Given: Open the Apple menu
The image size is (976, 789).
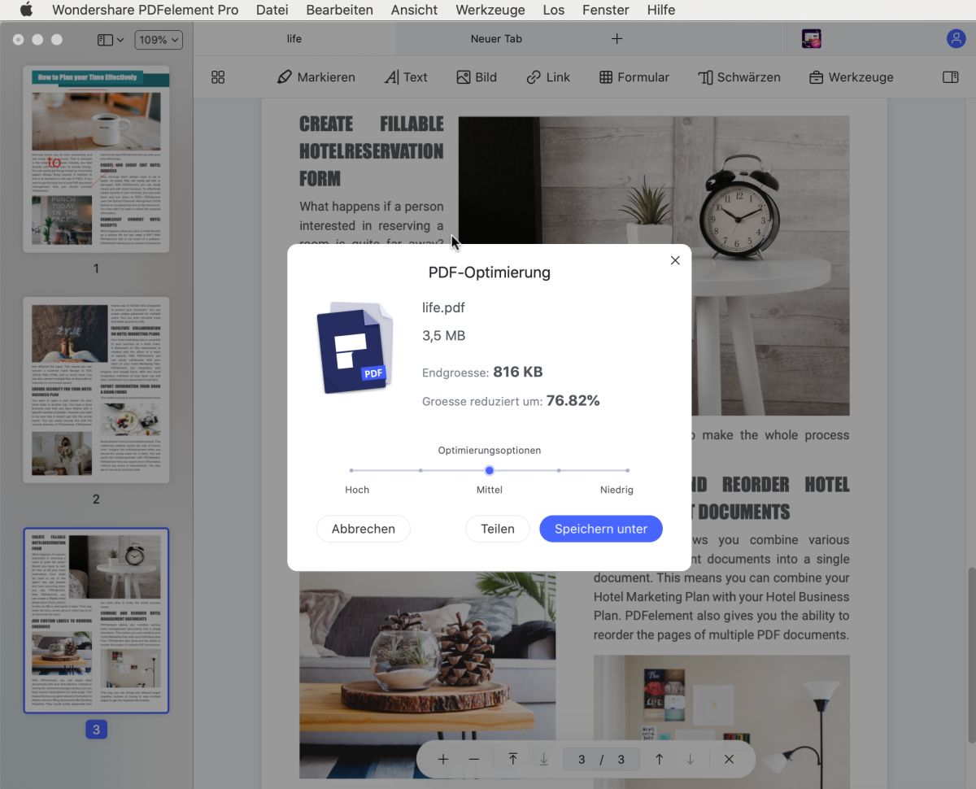Looking at the screenshot, I should click(x=26, y=10).
